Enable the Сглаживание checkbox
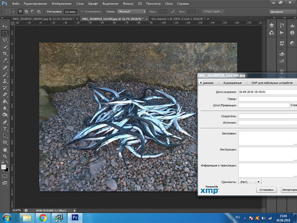 coord(82,12)
